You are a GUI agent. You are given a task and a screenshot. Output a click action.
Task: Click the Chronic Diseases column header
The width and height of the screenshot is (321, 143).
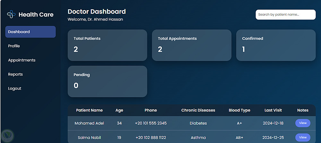click(x=198, y=110)
